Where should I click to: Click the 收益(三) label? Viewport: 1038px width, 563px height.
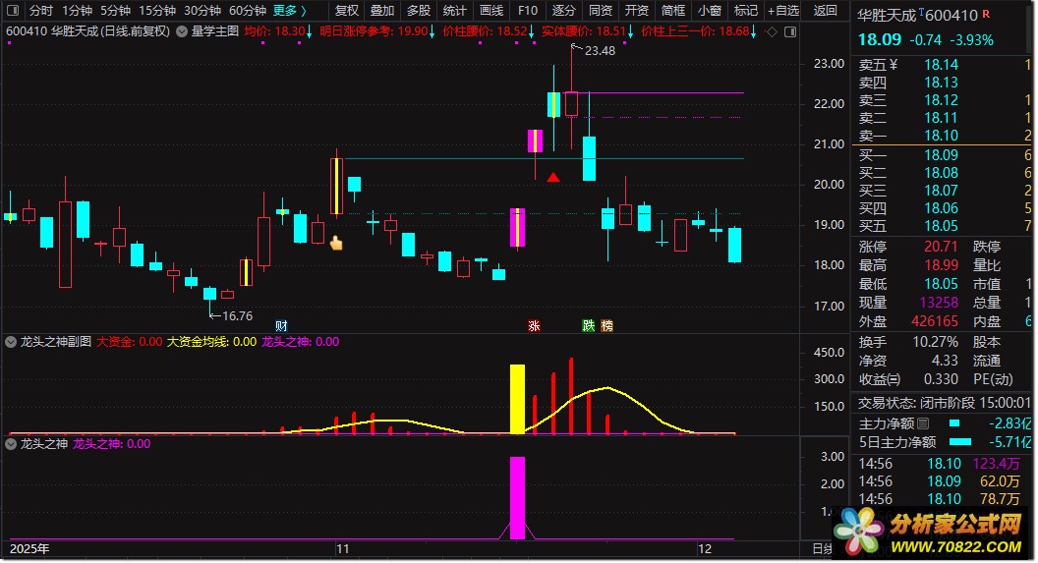point(880,379)
